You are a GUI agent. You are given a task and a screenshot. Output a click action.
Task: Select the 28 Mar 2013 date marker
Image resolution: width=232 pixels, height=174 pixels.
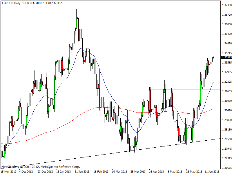(x=138, y=171)
